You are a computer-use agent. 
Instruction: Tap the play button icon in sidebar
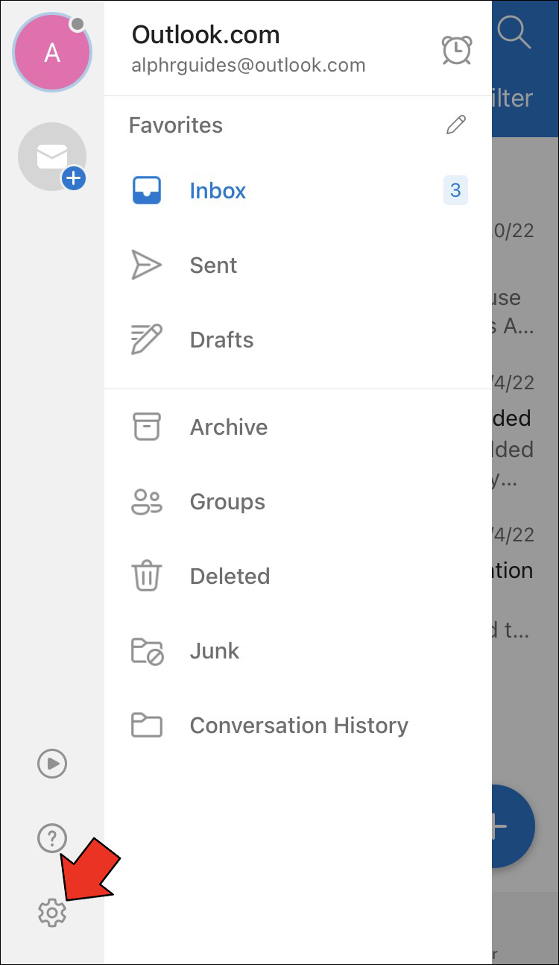click(52, 764)
